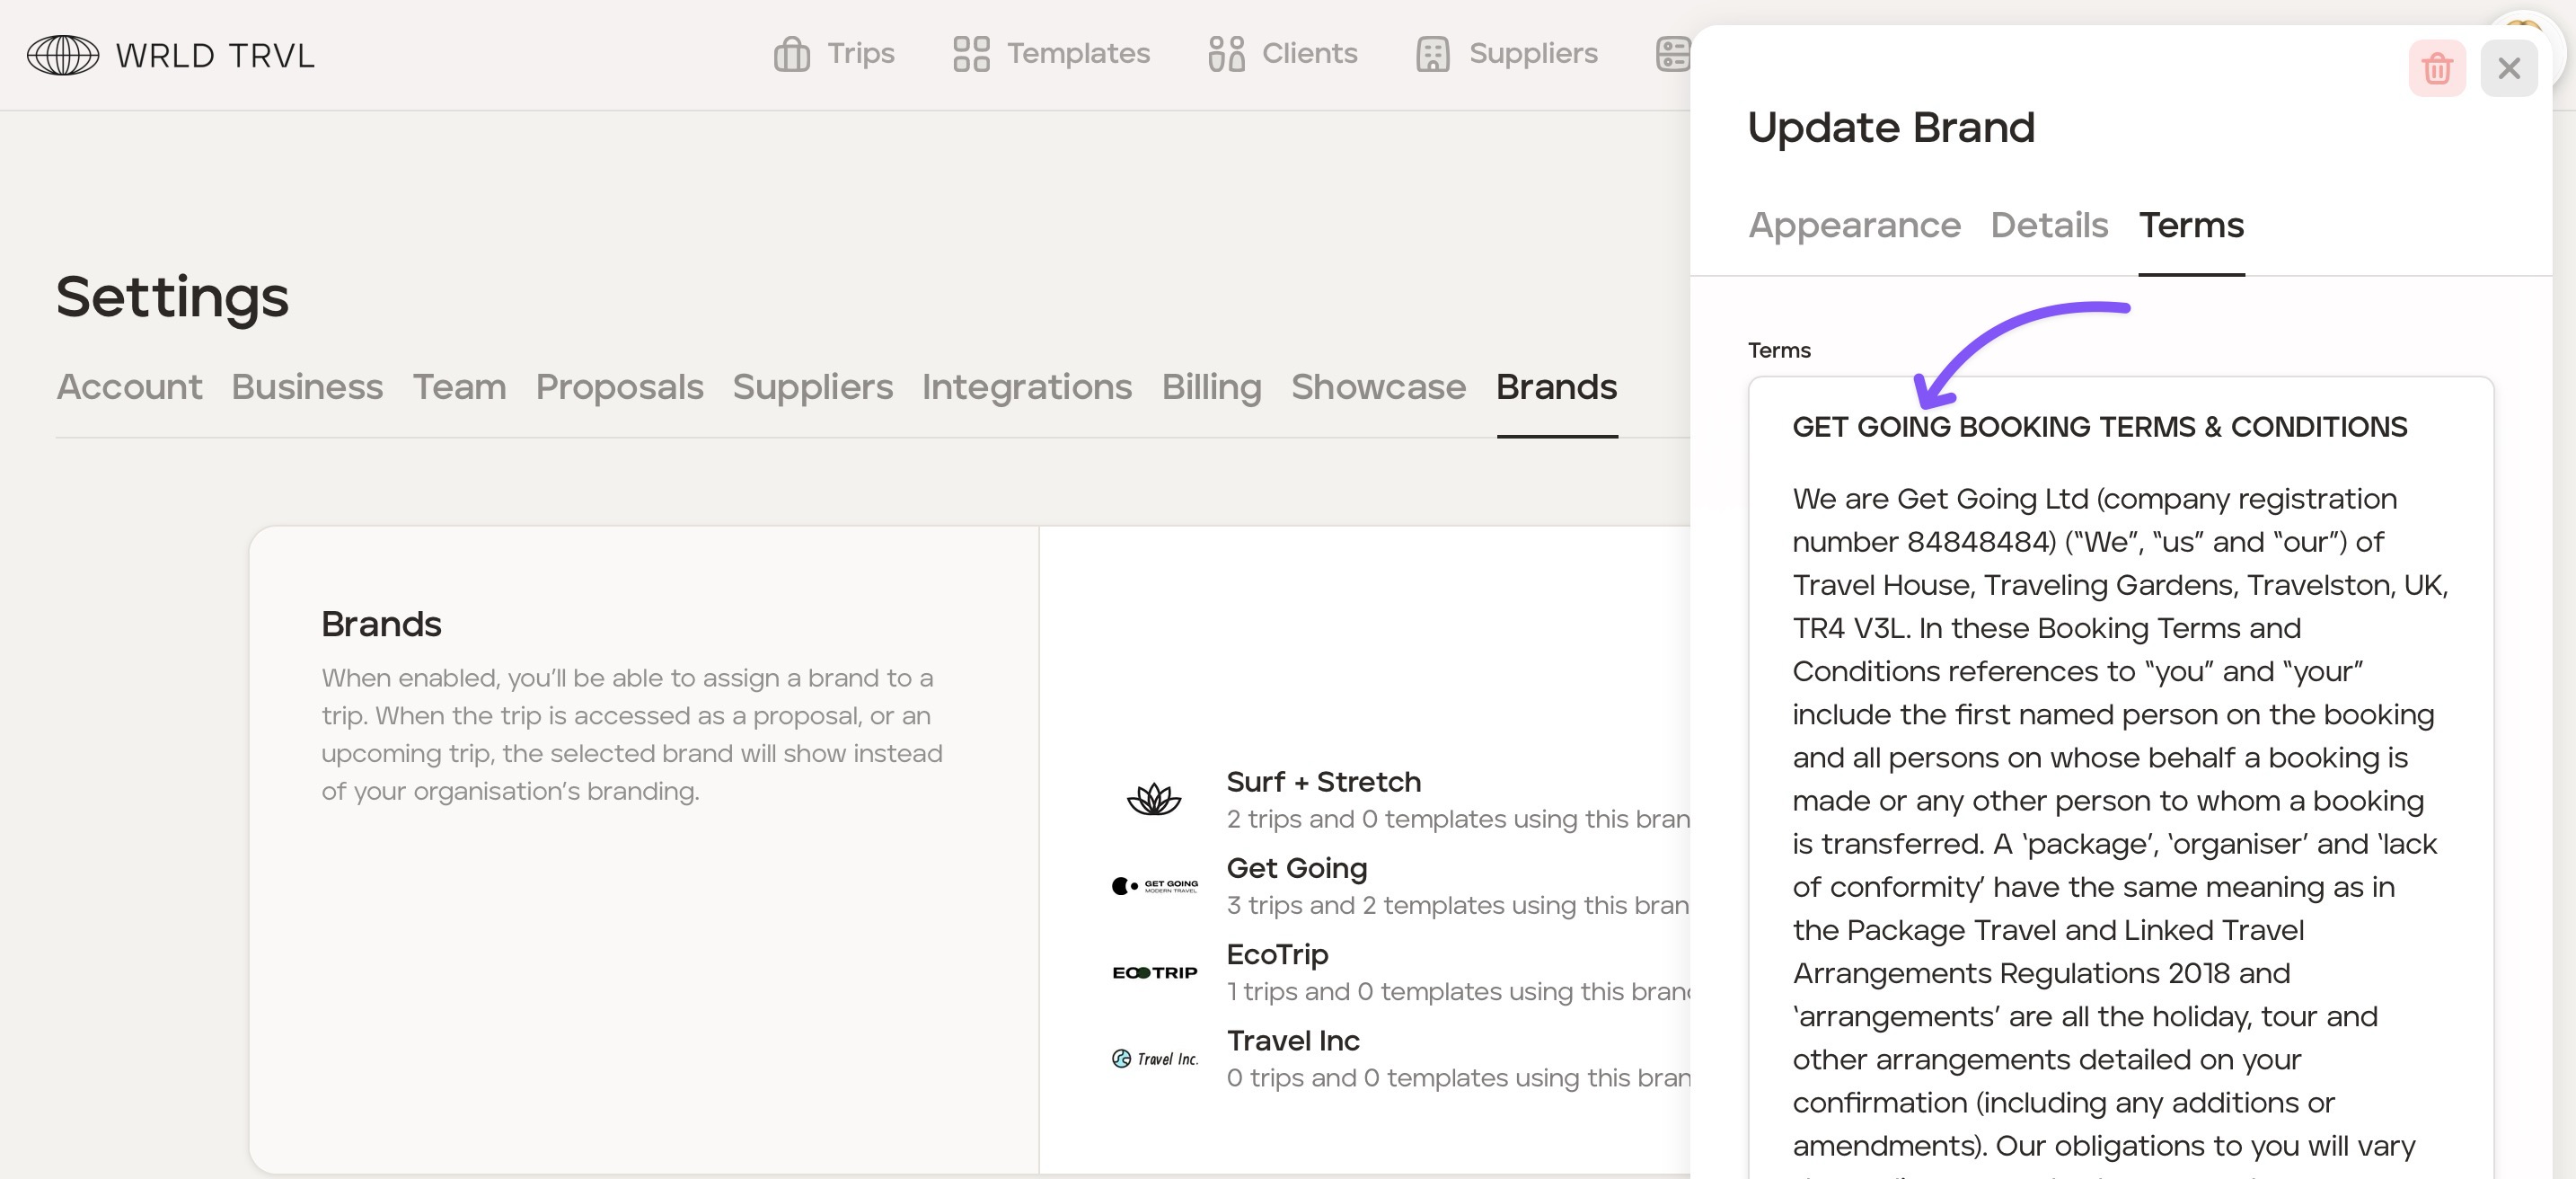
Task: Click the Suppliers building icon
Action: click(1432, 54)
